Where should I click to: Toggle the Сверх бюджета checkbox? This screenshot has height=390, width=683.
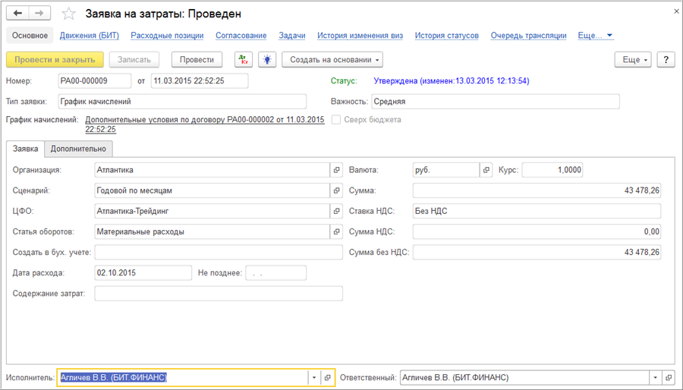click(x=336, y=120)
